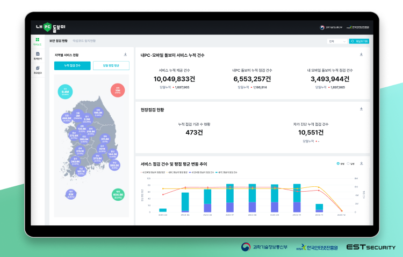403x257 pixels.
Task: Open the 전체 filter dropdown
Action: [337, 41]
